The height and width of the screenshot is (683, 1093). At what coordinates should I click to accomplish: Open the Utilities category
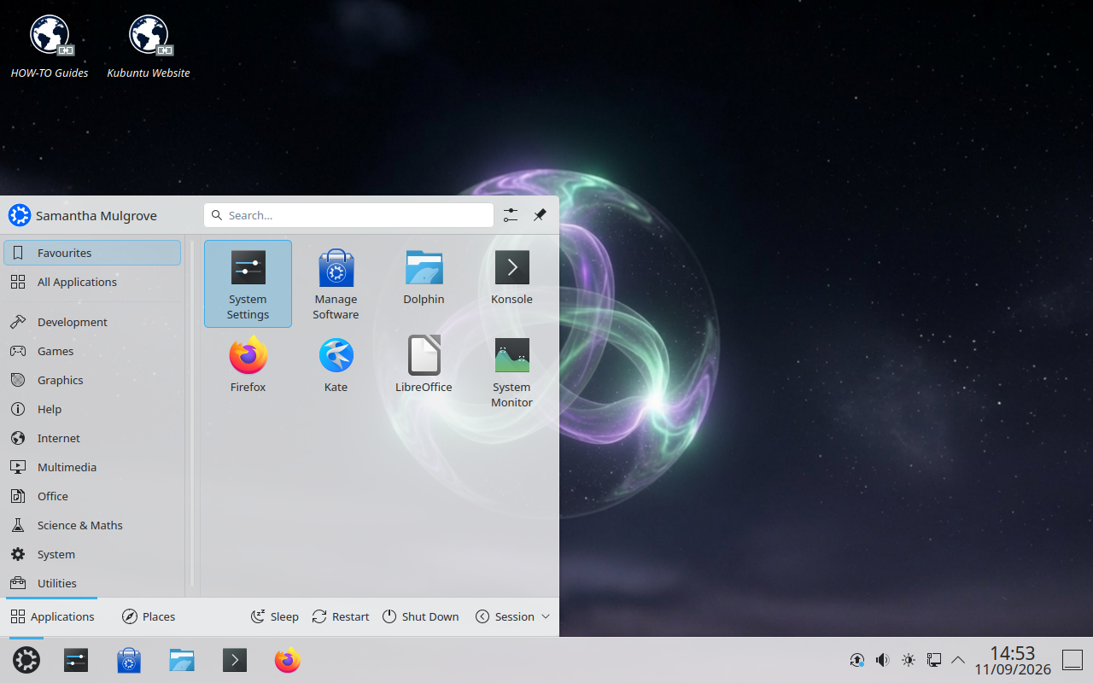pos(92,583)
